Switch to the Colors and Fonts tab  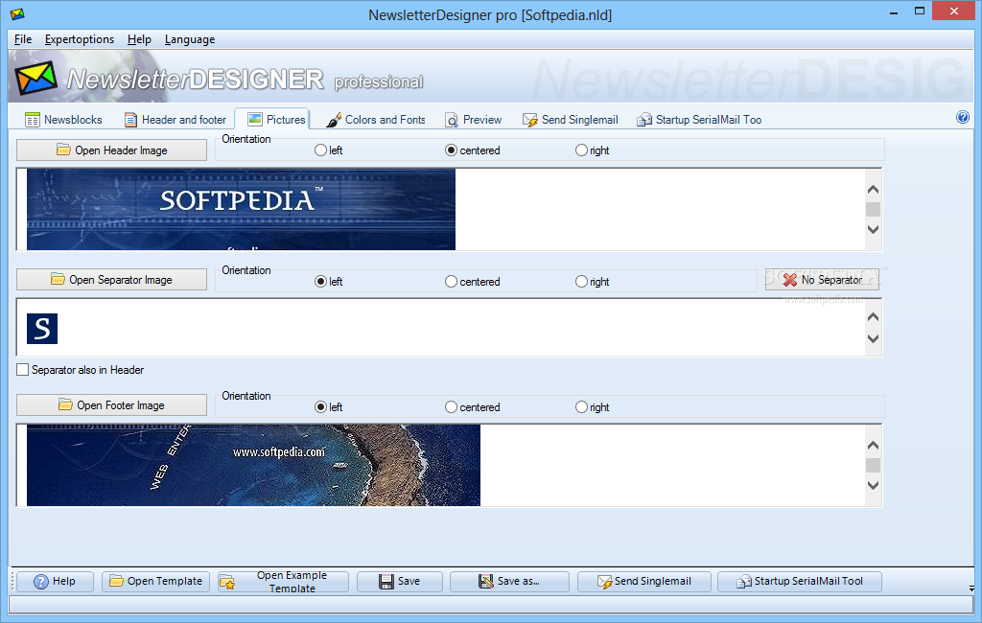pyautogui.click(x=376, y=120)
